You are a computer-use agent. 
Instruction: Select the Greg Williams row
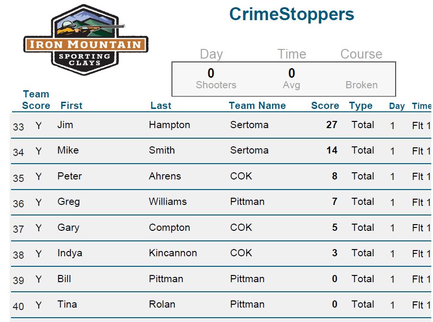pyautogui.click(x=221, y=202)
